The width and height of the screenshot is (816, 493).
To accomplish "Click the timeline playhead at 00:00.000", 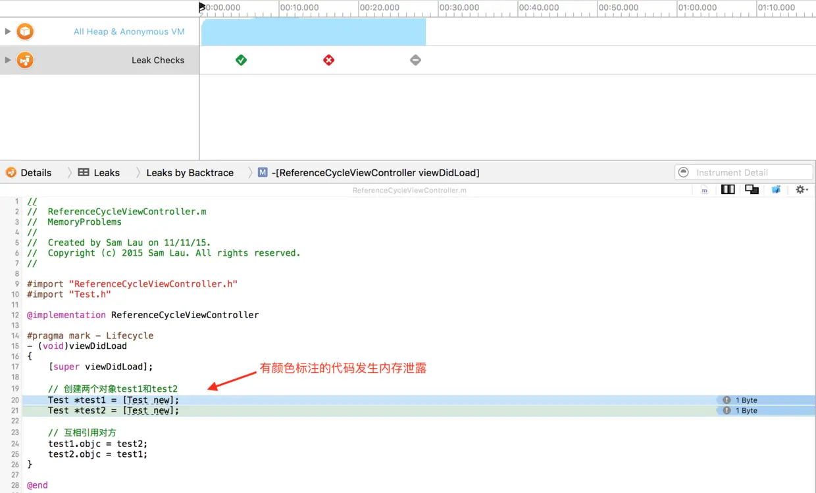I will tap(202, 7).
